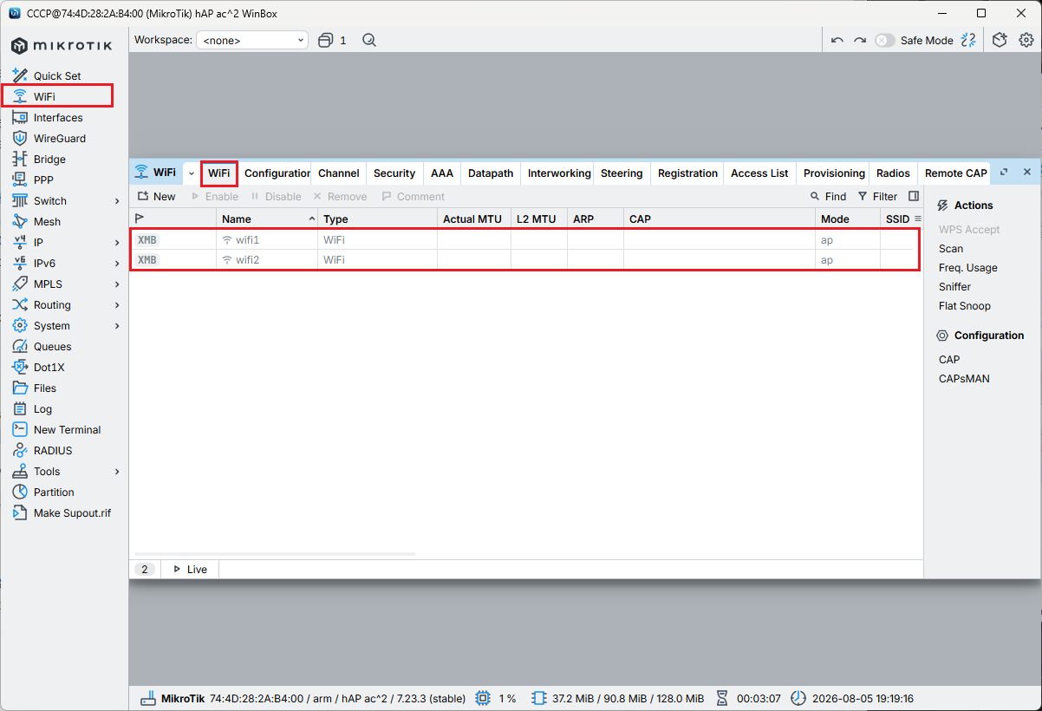Switch to the WiFi tab

219,173
